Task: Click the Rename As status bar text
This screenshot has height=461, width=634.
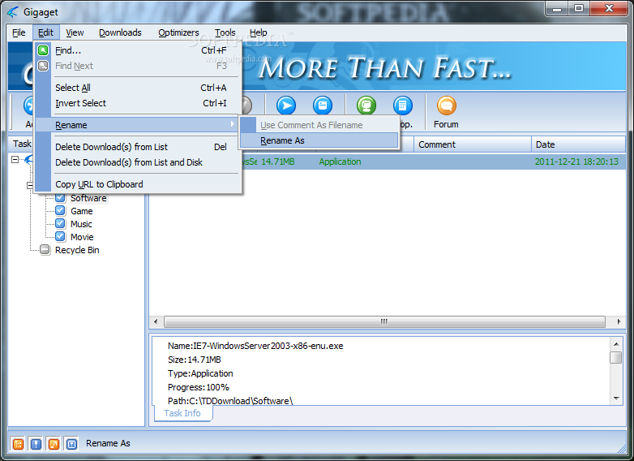Action: [x=108, y=444]
